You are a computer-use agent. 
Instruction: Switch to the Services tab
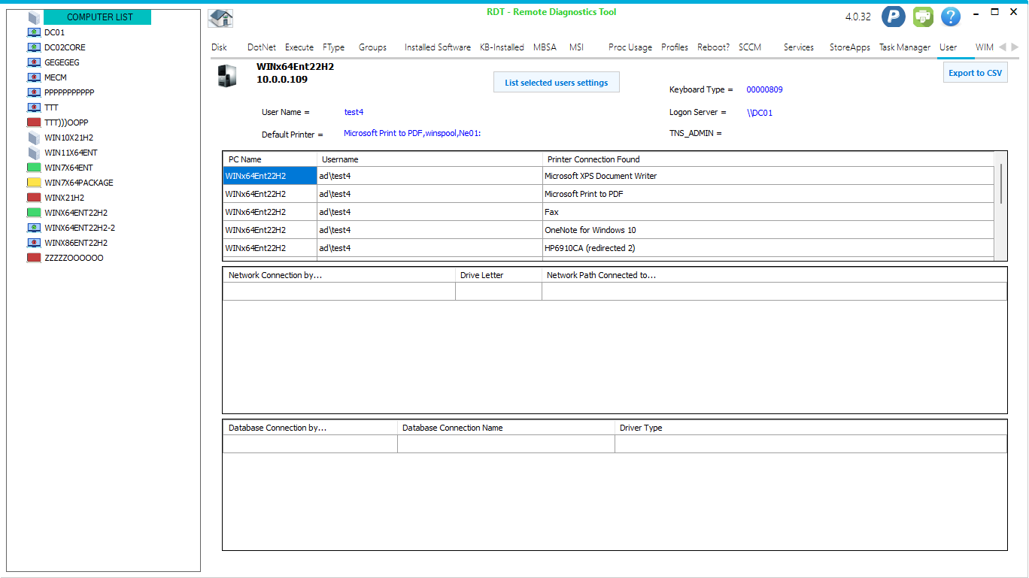point(798,47)
